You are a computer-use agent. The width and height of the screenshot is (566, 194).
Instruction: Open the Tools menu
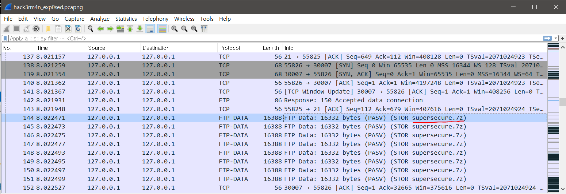coord(207,19)
